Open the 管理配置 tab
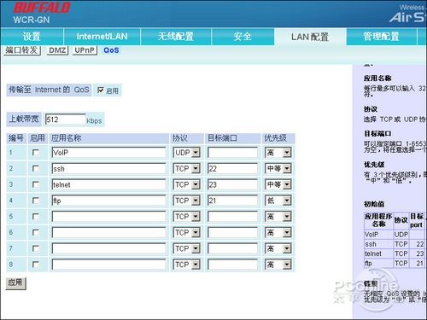This screenshot has height=320, width=427. click(382, 37)
